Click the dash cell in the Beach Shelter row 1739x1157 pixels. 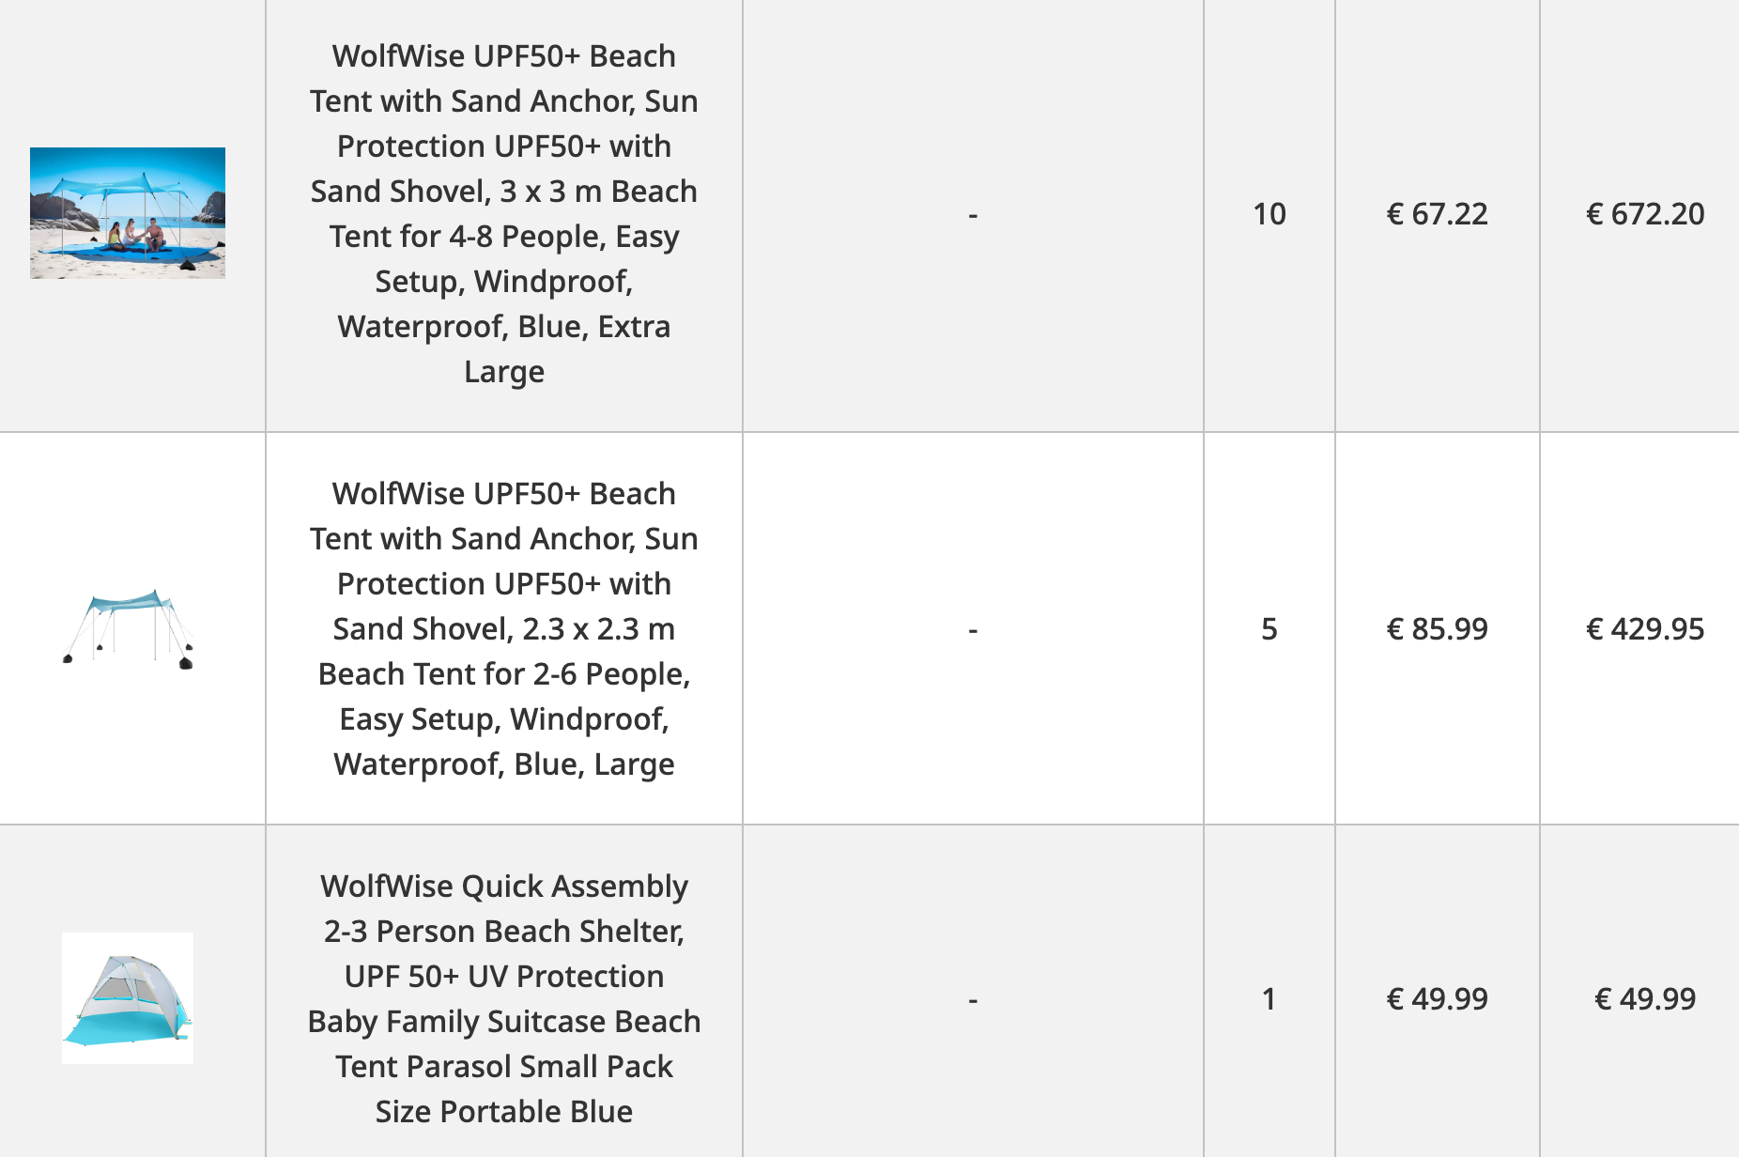[973, 999]
